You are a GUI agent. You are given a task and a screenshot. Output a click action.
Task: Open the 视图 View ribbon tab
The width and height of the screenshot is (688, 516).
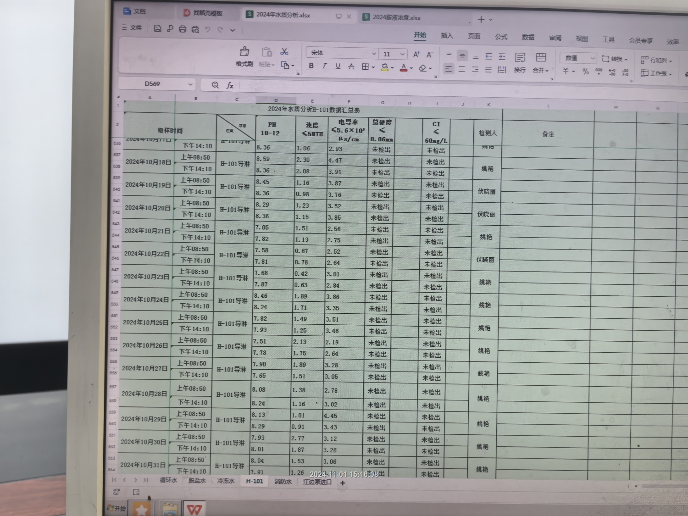point(582,39)
